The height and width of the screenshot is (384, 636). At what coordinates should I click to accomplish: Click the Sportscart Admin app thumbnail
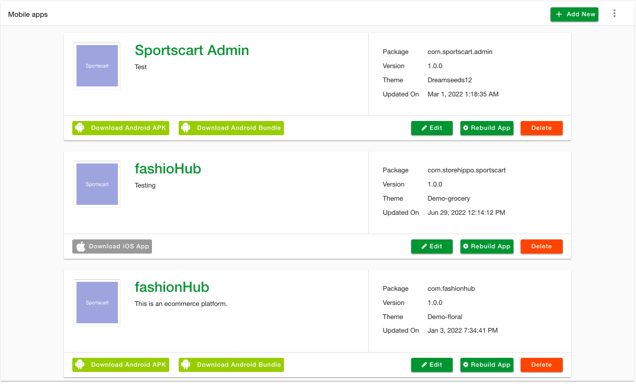pos(97,66)
